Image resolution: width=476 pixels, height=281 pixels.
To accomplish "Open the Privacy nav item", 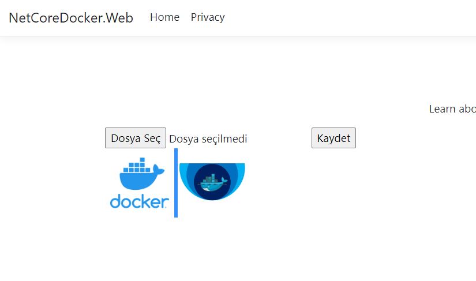I will pyautogui.click(x=208, y=17).
